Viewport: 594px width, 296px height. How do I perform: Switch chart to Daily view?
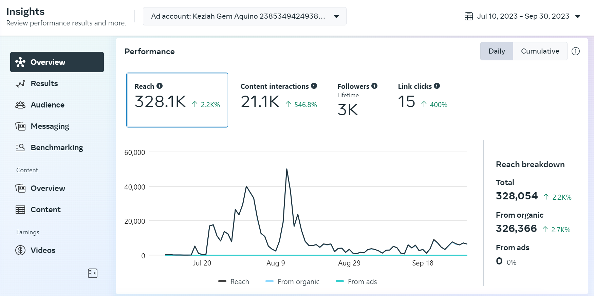(497, 51)
